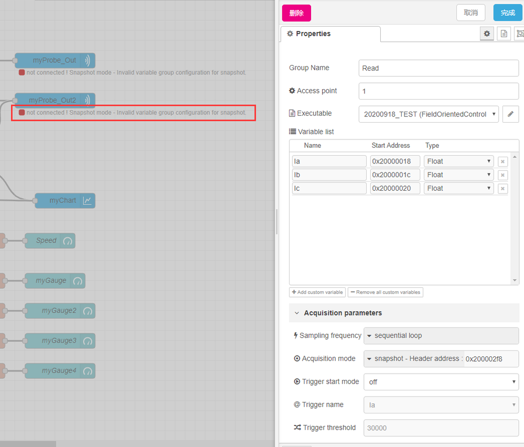Viewport: 524px width, 447px height.
Task: Click the myGauge node gauge icon
Action: coord(78,281)
